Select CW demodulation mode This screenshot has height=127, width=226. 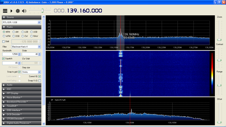pyautogui.click(x=23, y=36)
